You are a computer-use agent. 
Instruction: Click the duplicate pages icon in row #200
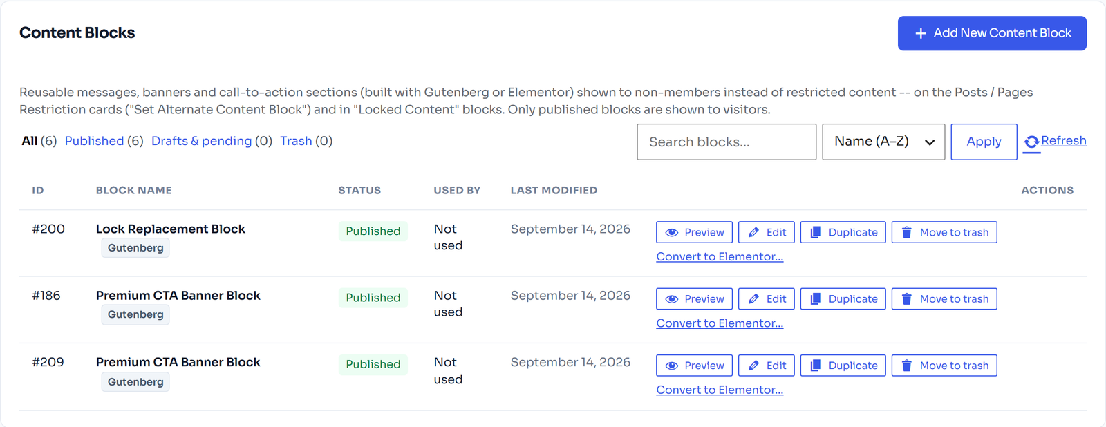point(816,232)
